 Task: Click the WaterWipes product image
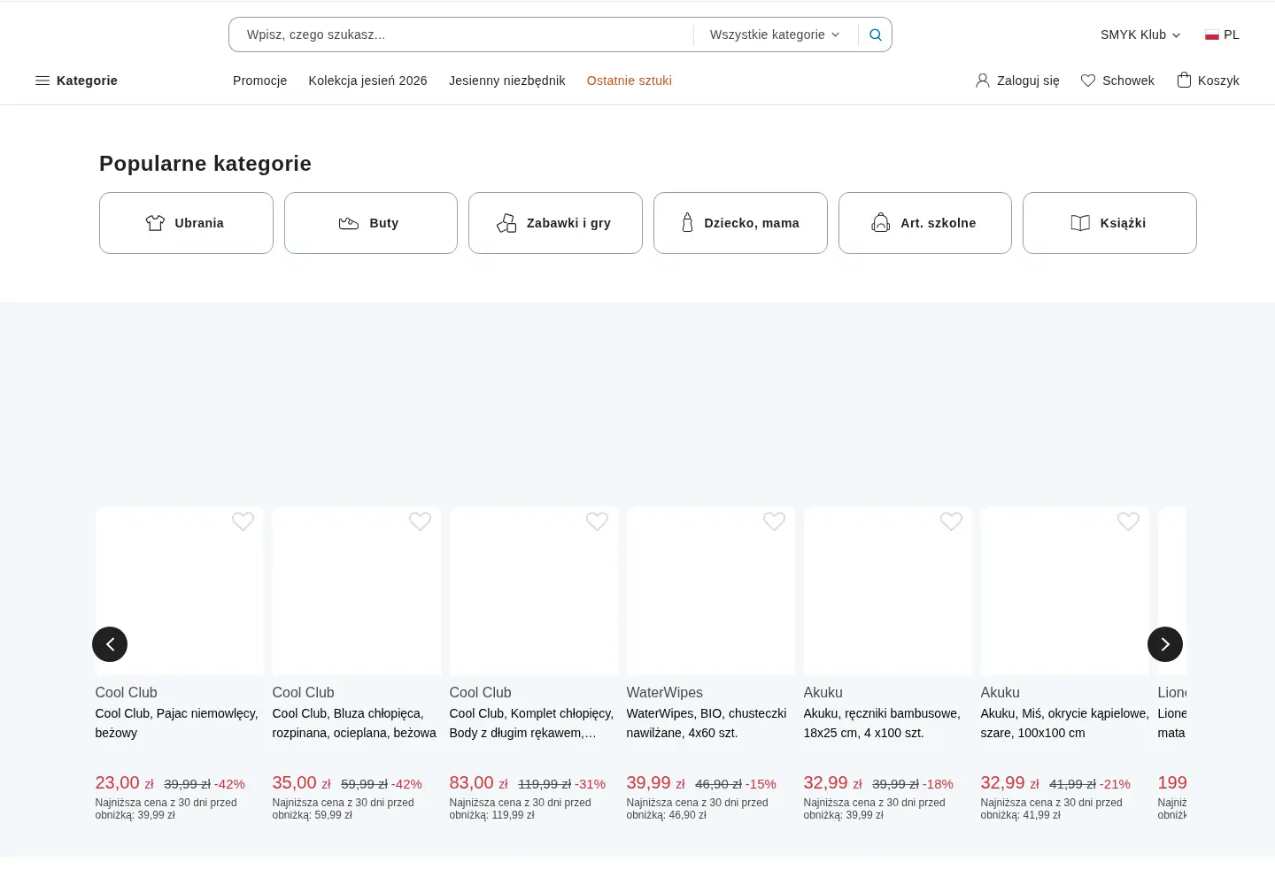tap(711, 591)
